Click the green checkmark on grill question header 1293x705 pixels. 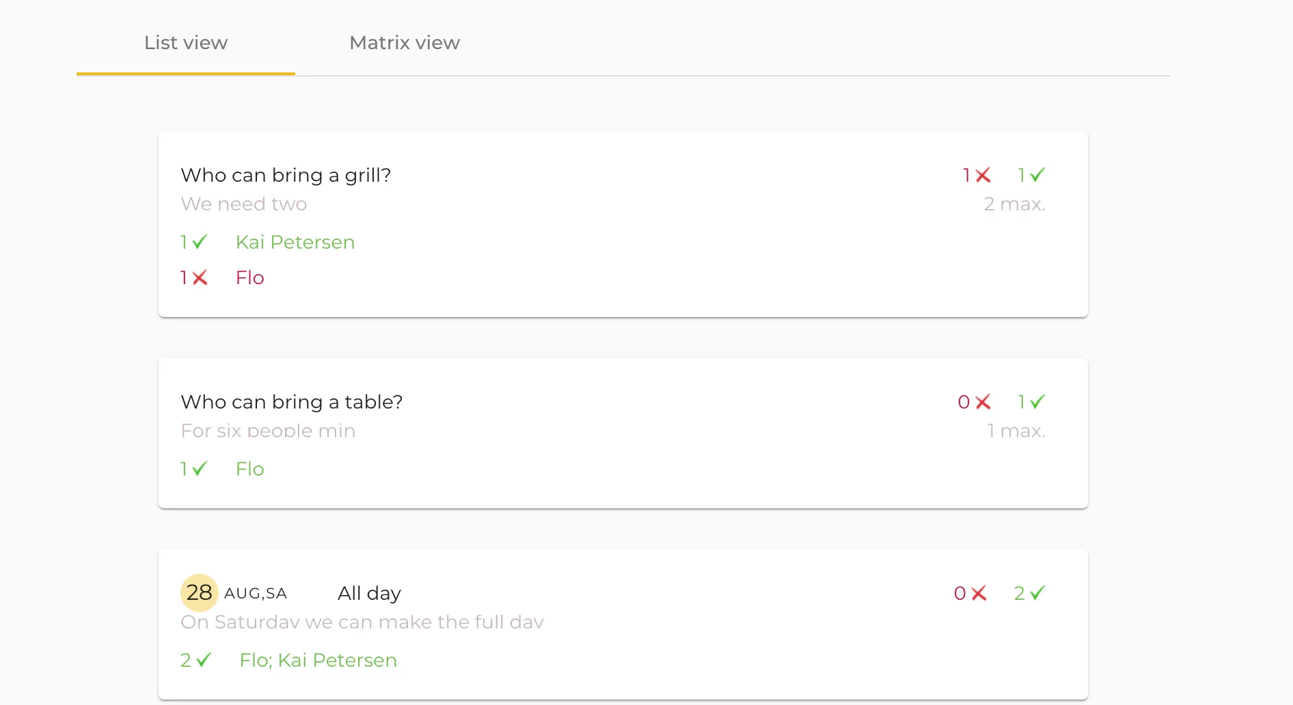pos(1037,176)
